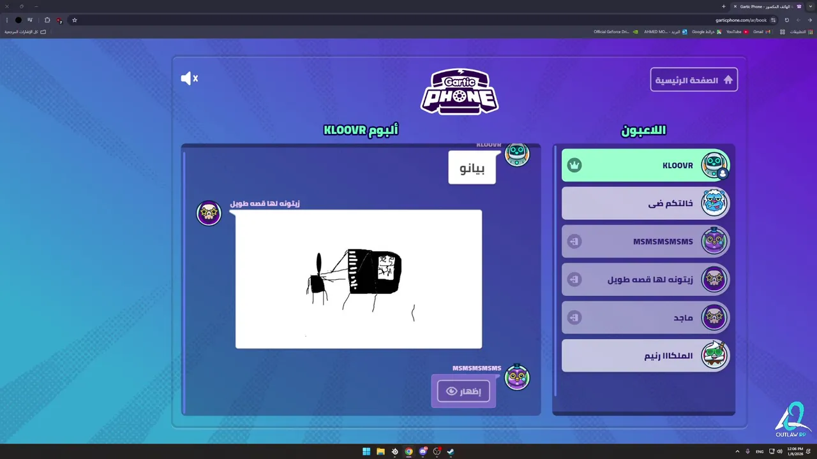
Task: Open a new browser tab
Action: [723, 6]
